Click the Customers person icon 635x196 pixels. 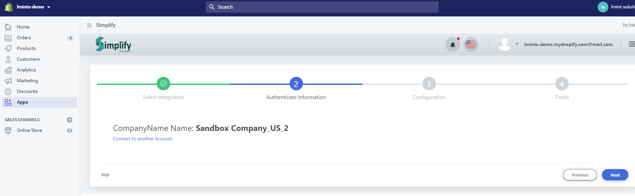tap(8, 59)
